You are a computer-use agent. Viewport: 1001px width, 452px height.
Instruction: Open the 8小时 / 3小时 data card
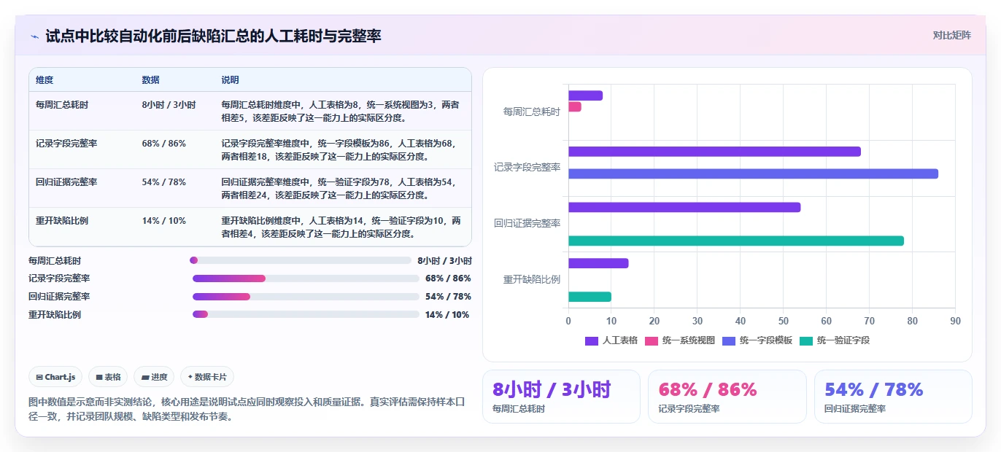pos(561,397)
